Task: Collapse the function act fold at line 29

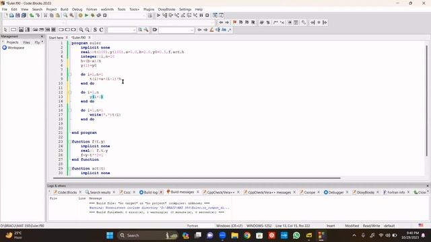Action: pyautogui.click(x=70, y=169)
